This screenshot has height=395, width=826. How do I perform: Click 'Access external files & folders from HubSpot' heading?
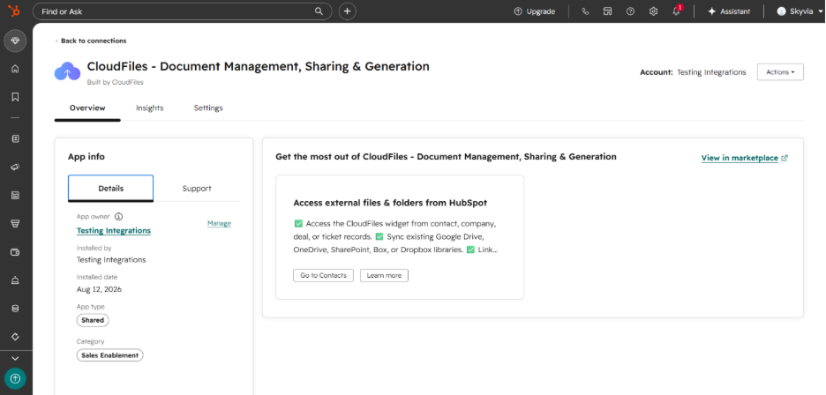[390, 203]
